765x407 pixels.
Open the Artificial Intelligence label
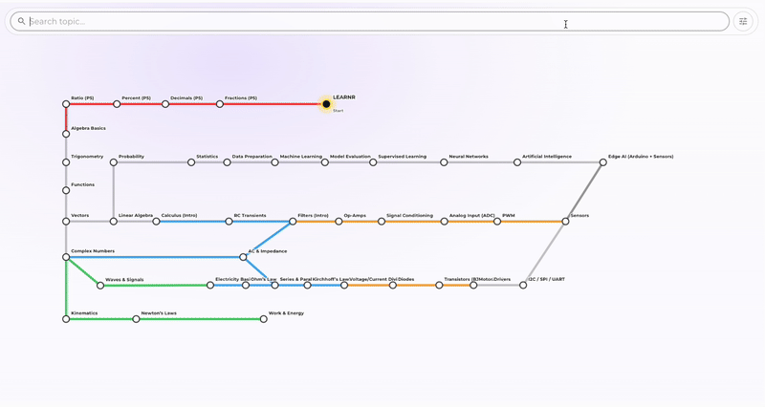[547, 157]
